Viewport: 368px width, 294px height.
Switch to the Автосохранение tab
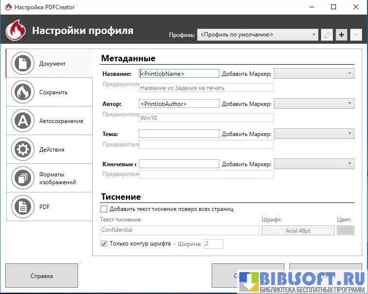click(x=61, y=121)
